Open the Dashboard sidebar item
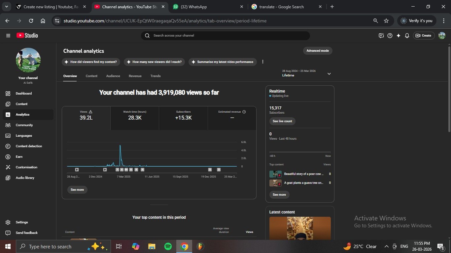This screenshot has height=253, width=451. pos(24,94)
